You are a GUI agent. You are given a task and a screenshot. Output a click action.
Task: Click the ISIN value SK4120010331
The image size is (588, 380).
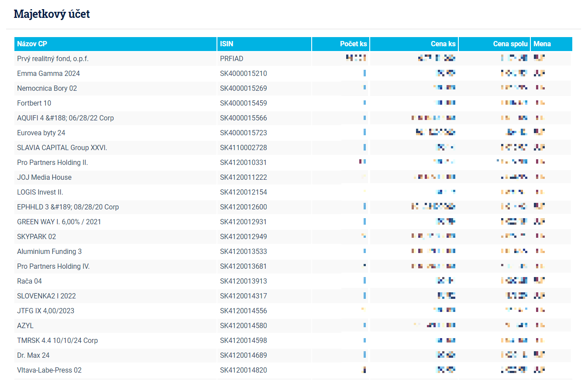[244, 162]
